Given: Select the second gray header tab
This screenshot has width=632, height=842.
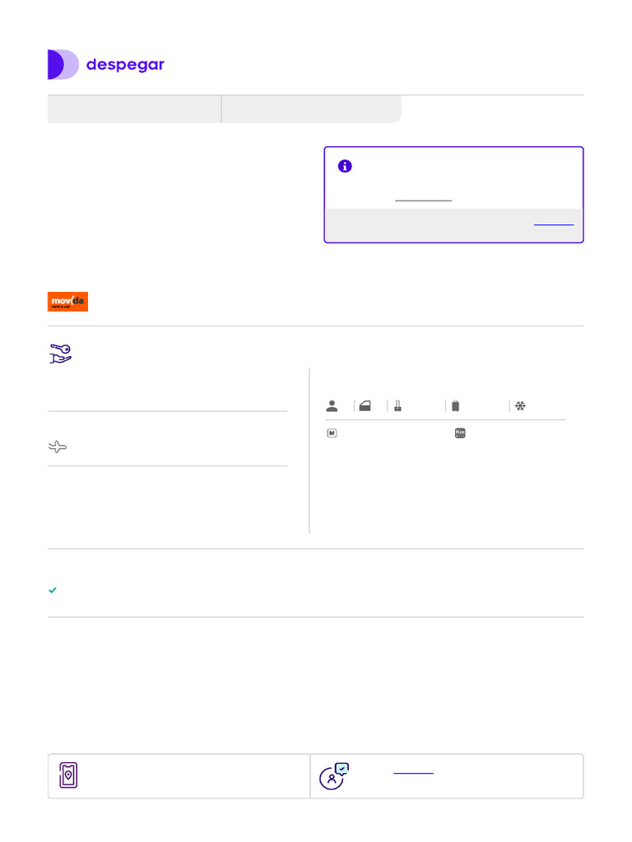Looking at the screenshot, I should pyautogui.click(x=311, y=109).
